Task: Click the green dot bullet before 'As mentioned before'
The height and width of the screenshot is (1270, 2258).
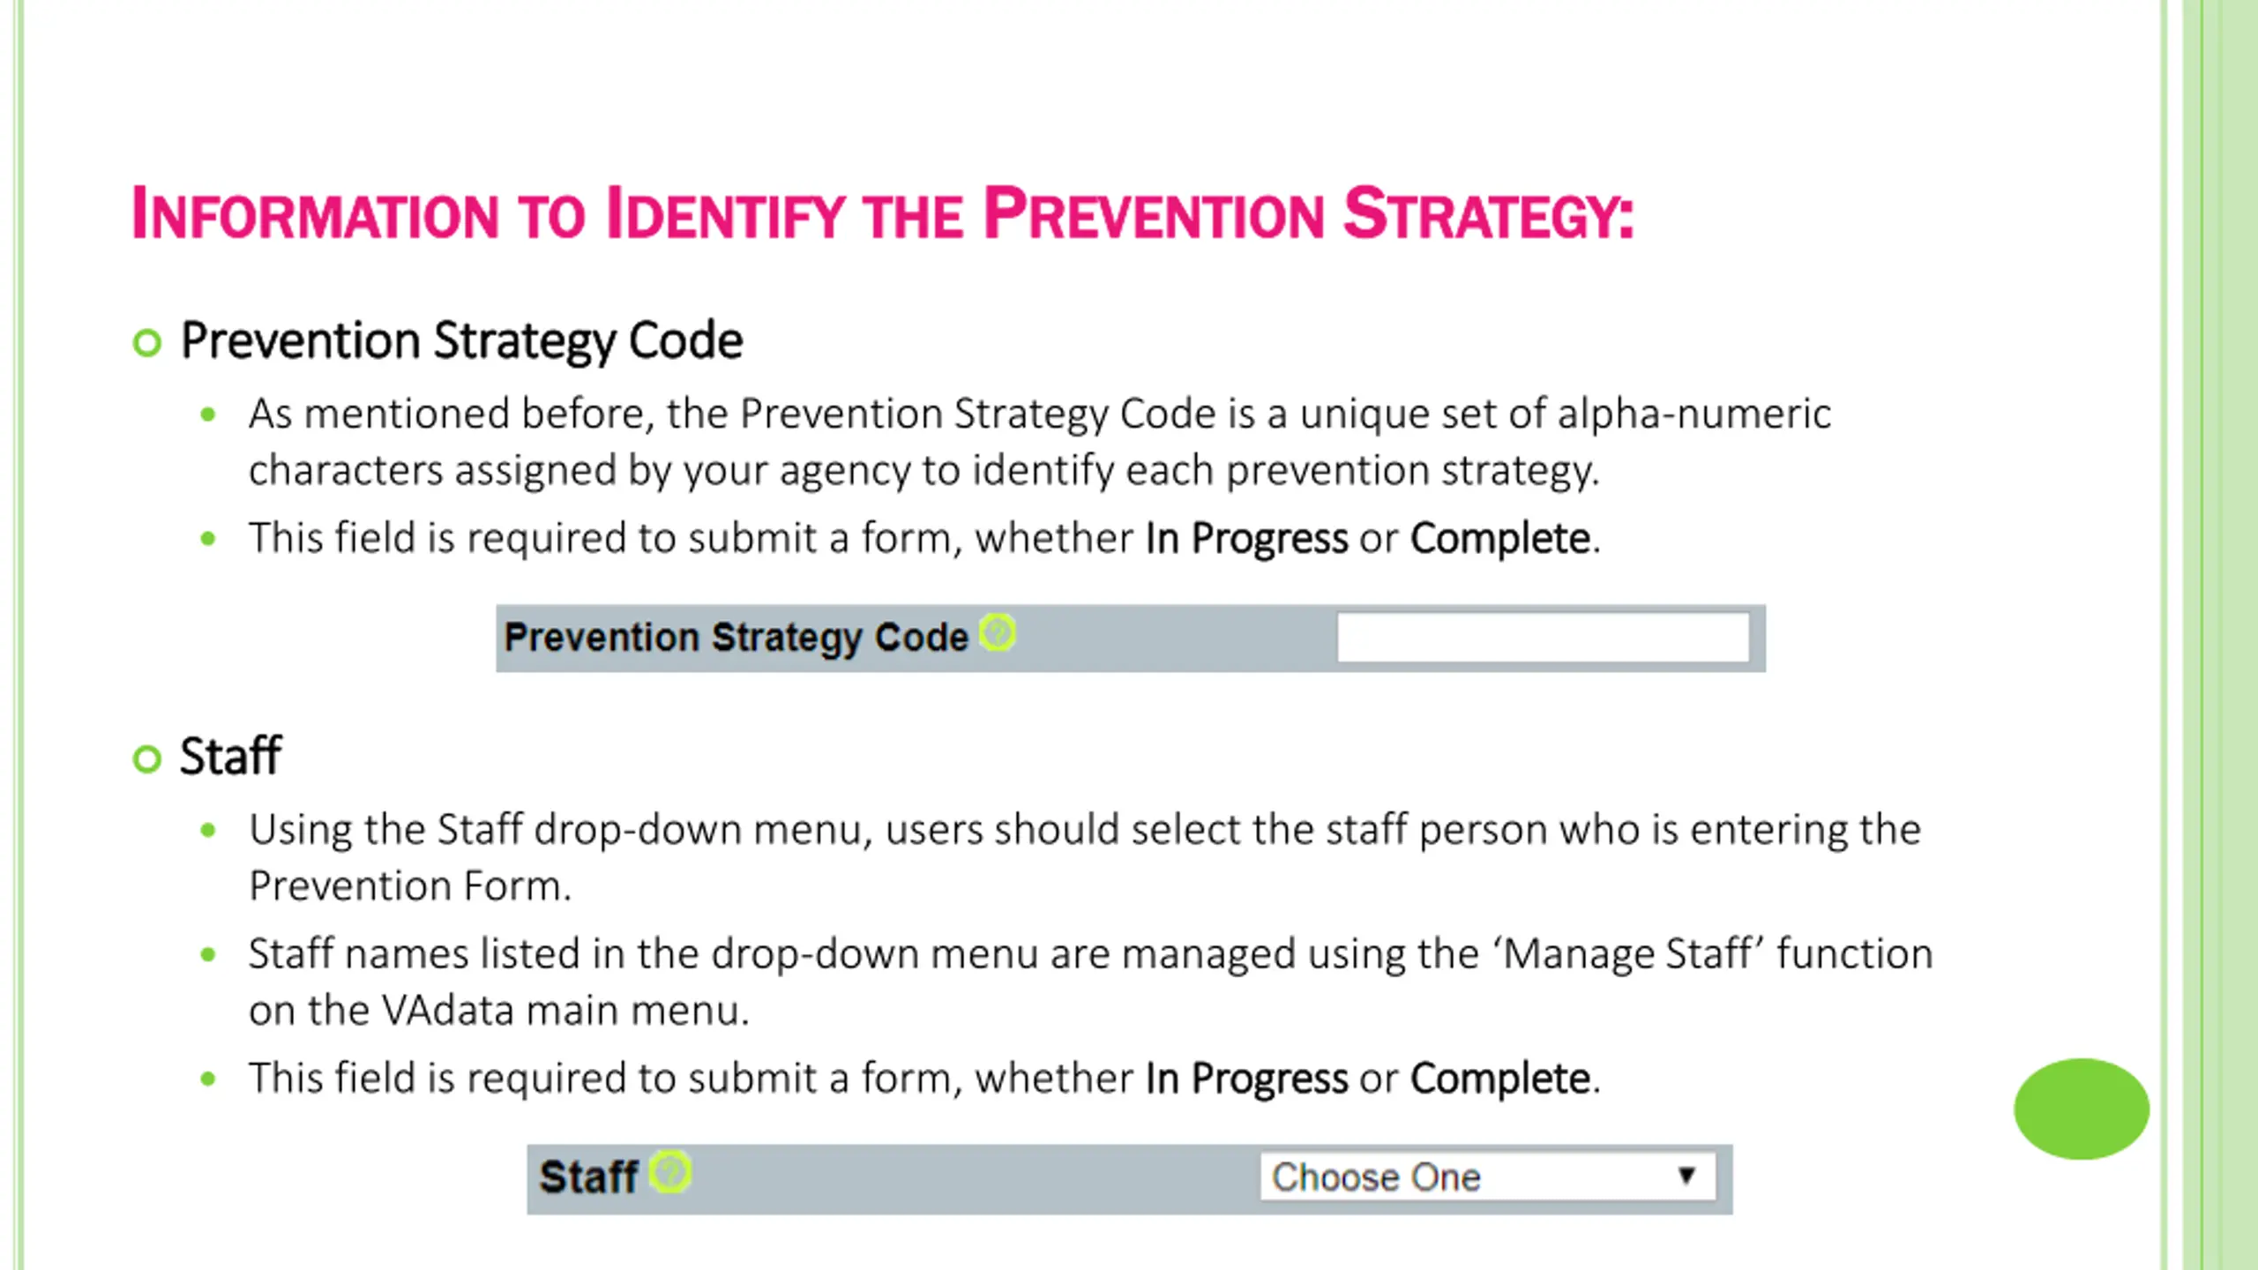Action: pos(208,415)
